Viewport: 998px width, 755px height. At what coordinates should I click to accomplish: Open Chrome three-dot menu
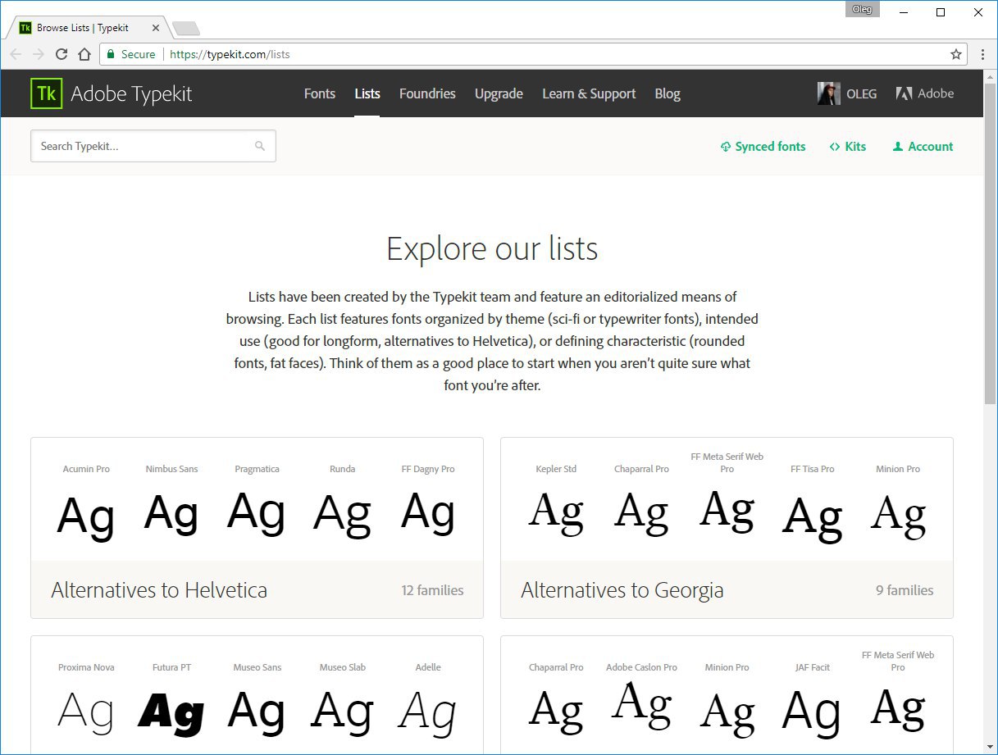[982, 54]
